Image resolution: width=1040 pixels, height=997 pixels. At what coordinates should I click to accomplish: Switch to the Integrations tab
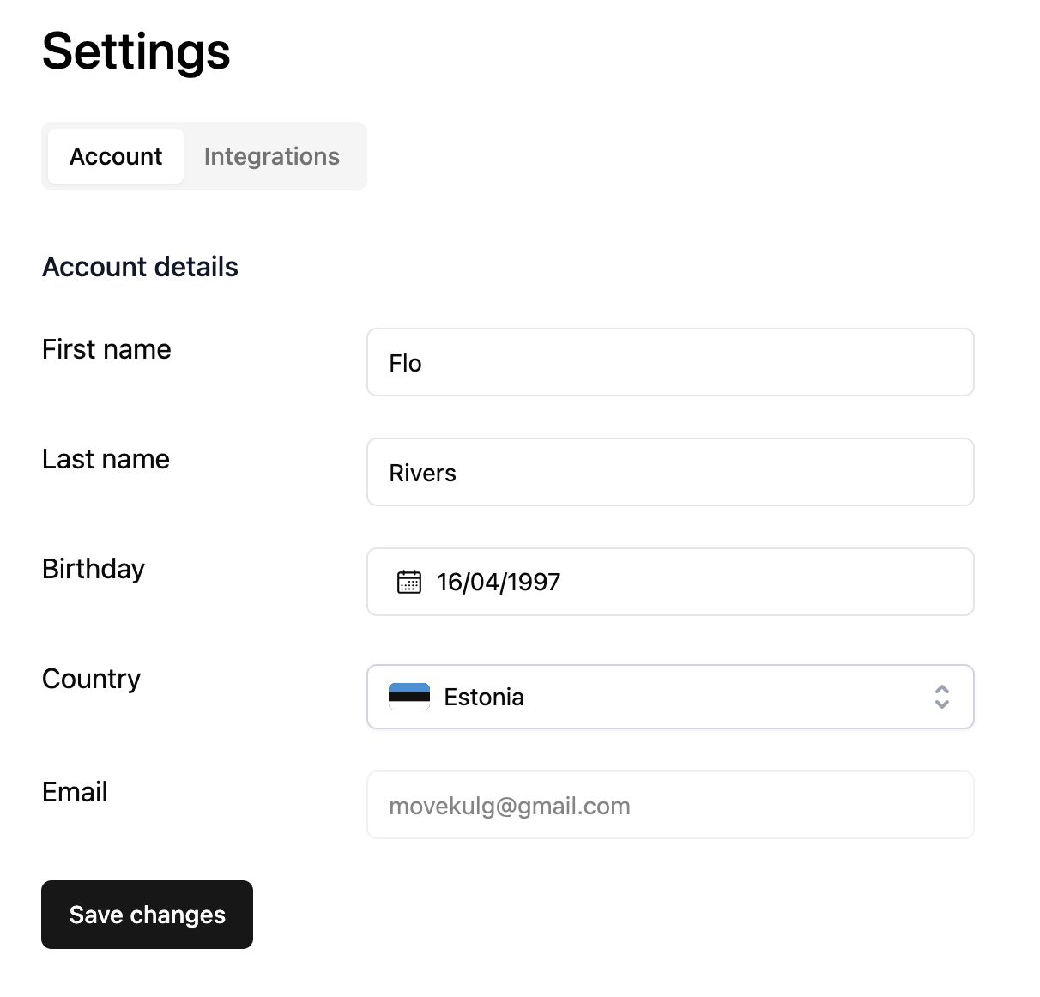click(x=271, y=156)
